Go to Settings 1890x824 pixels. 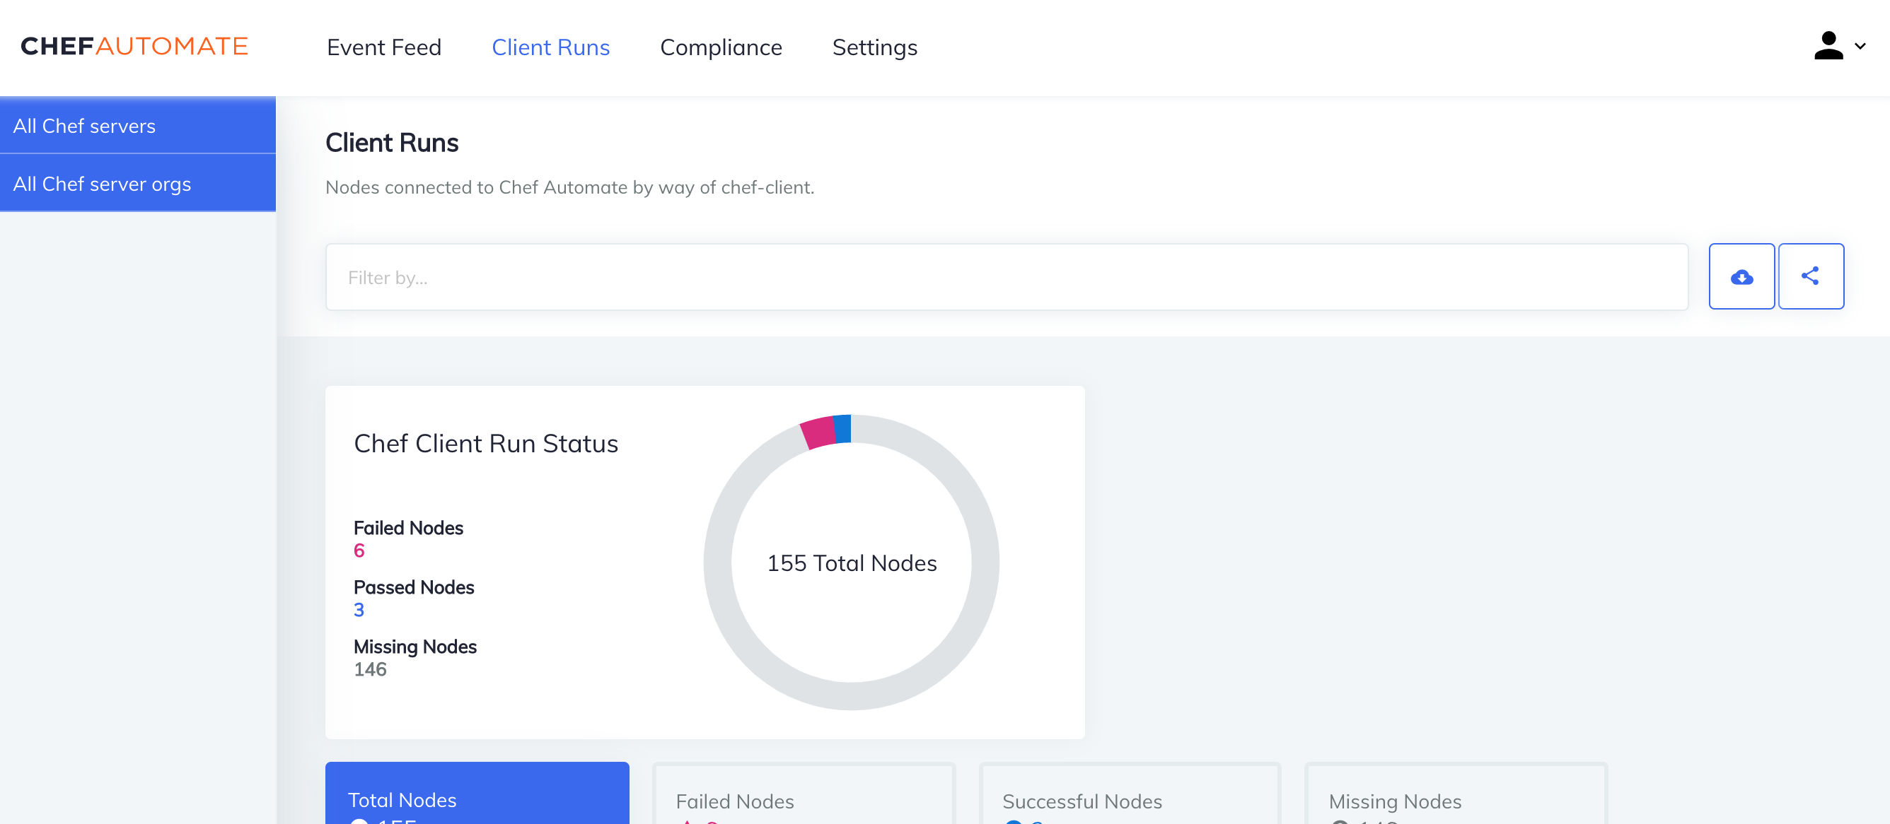874,47
